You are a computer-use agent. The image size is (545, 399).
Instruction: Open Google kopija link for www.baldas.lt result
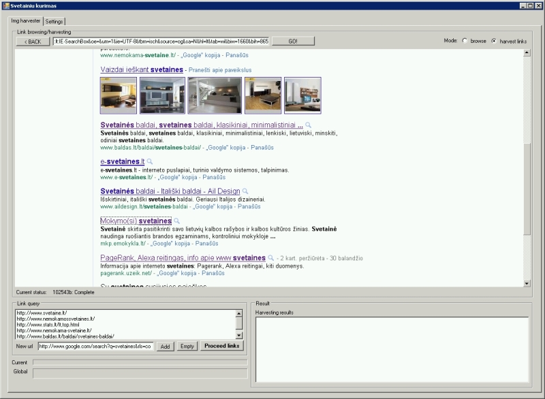coord(226,148)
